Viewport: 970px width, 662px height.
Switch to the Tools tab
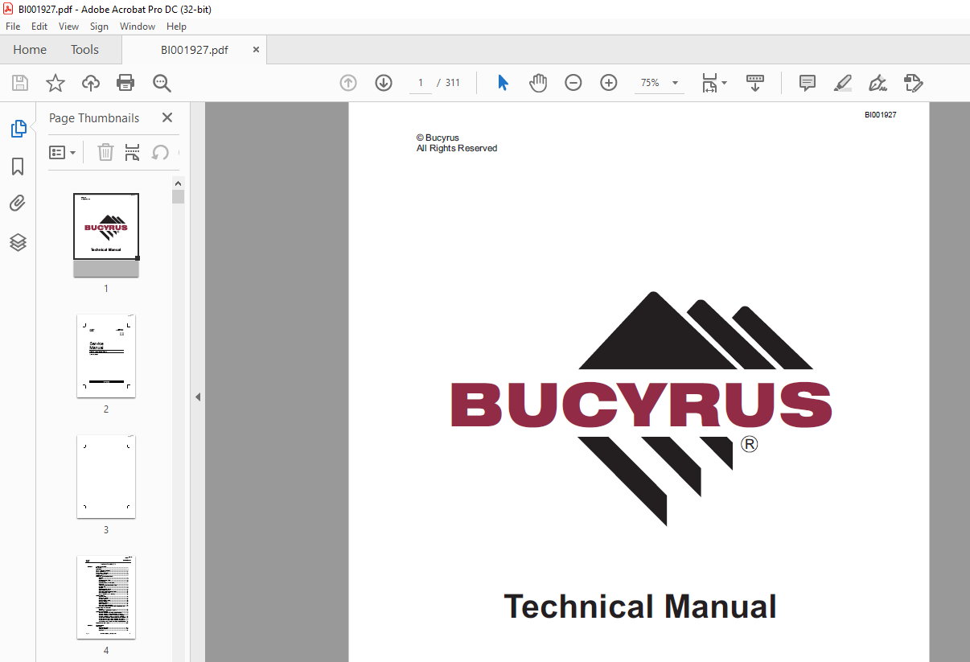[x=84, y=50]
